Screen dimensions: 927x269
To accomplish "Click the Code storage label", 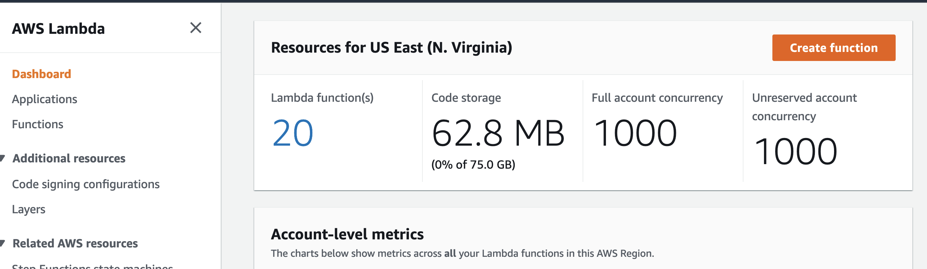I will pos(466,98).
